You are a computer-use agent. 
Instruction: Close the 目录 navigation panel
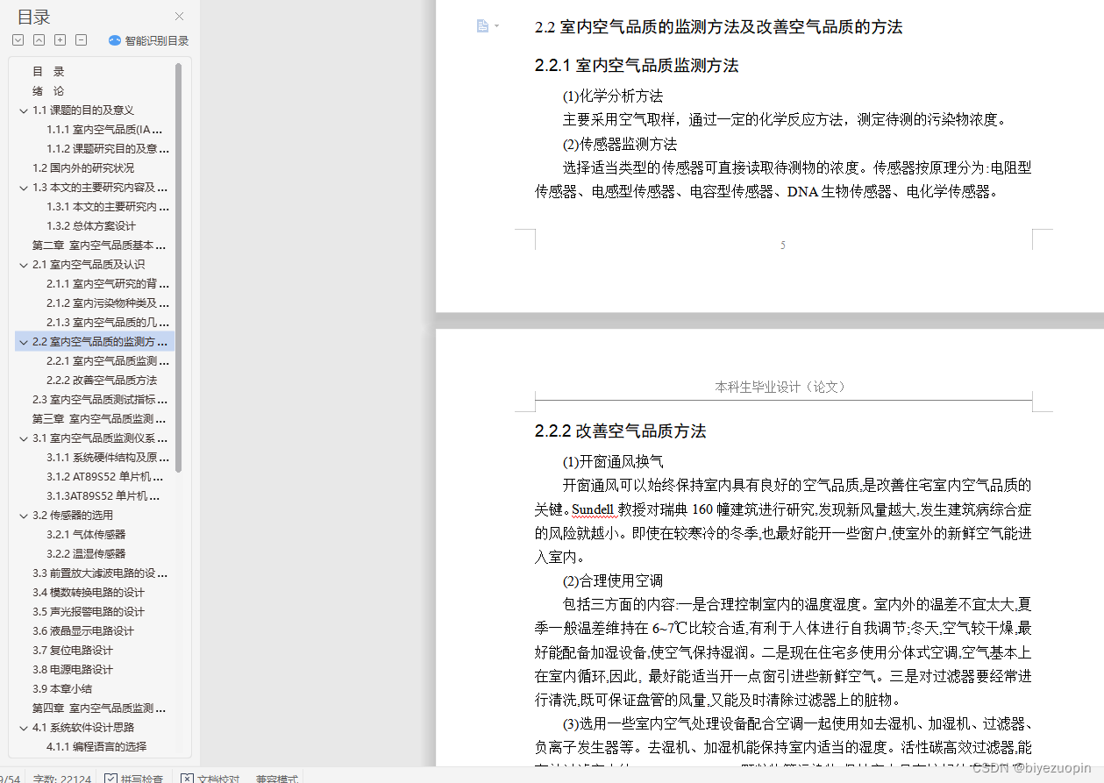point(180,17)
